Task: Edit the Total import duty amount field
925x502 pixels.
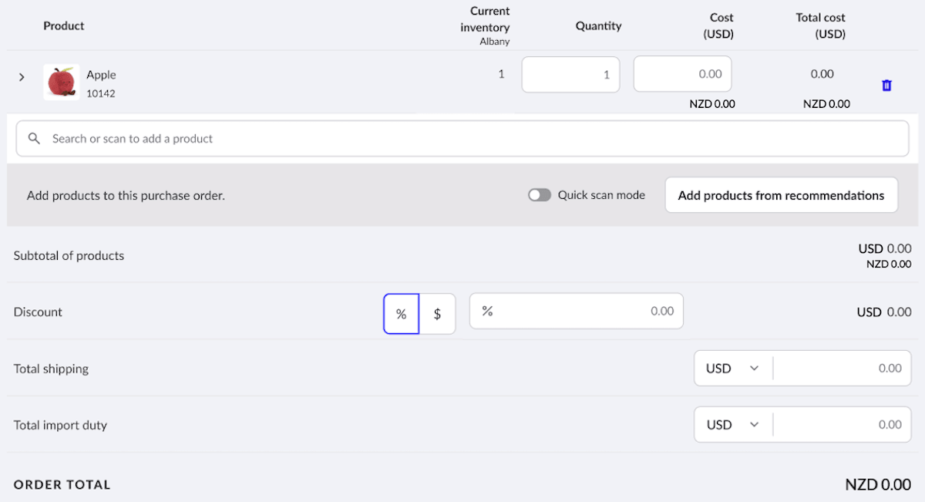Action: 842,425
